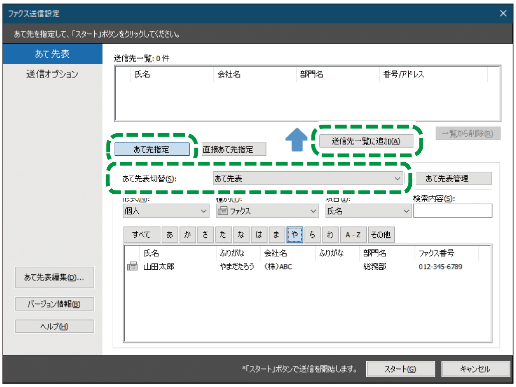This screenshot has height=387, width=516.
Task: Open あて先表管理
Action: [454, 178]
